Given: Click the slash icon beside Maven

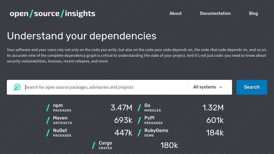Looking at the screenshot, I should pos(48,120).
